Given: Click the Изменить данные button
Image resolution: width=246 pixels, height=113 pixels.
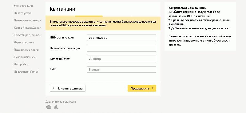Looking at the screenshot, I should click(x=68, y=88).
